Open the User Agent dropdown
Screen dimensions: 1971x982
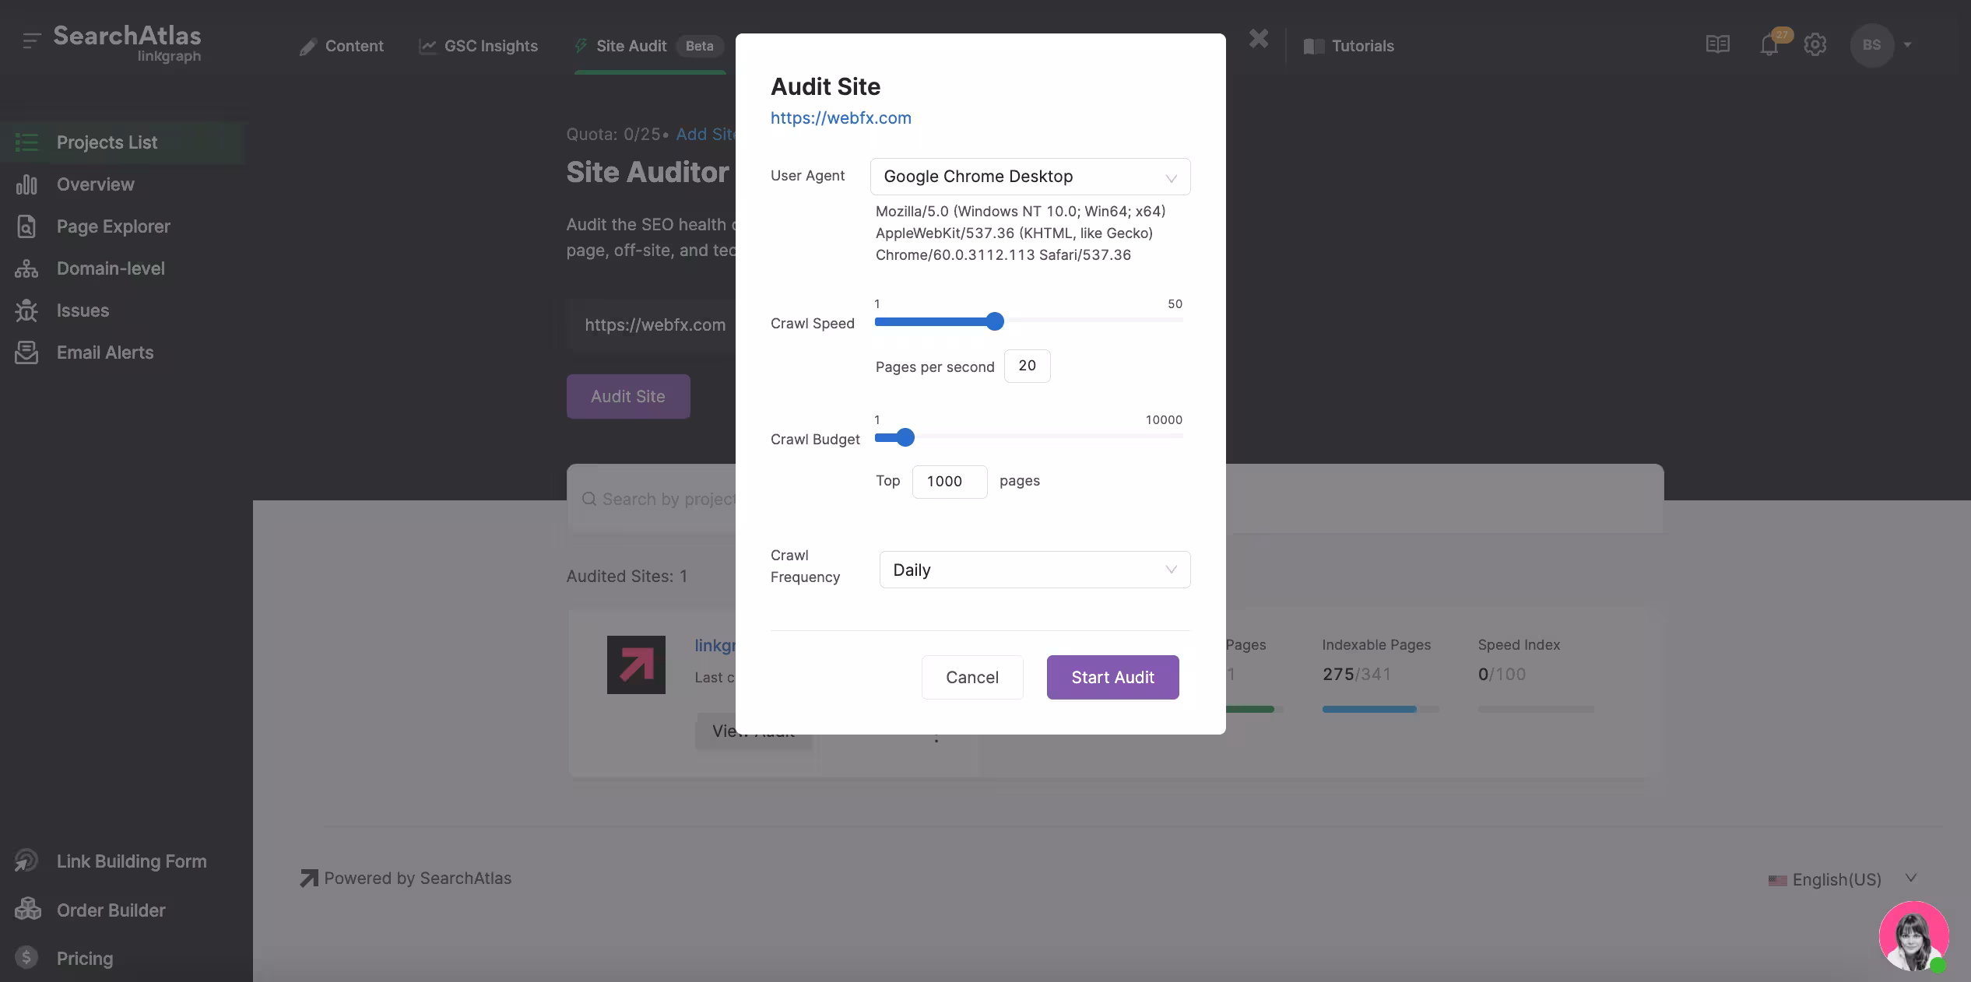[1029, 177]
